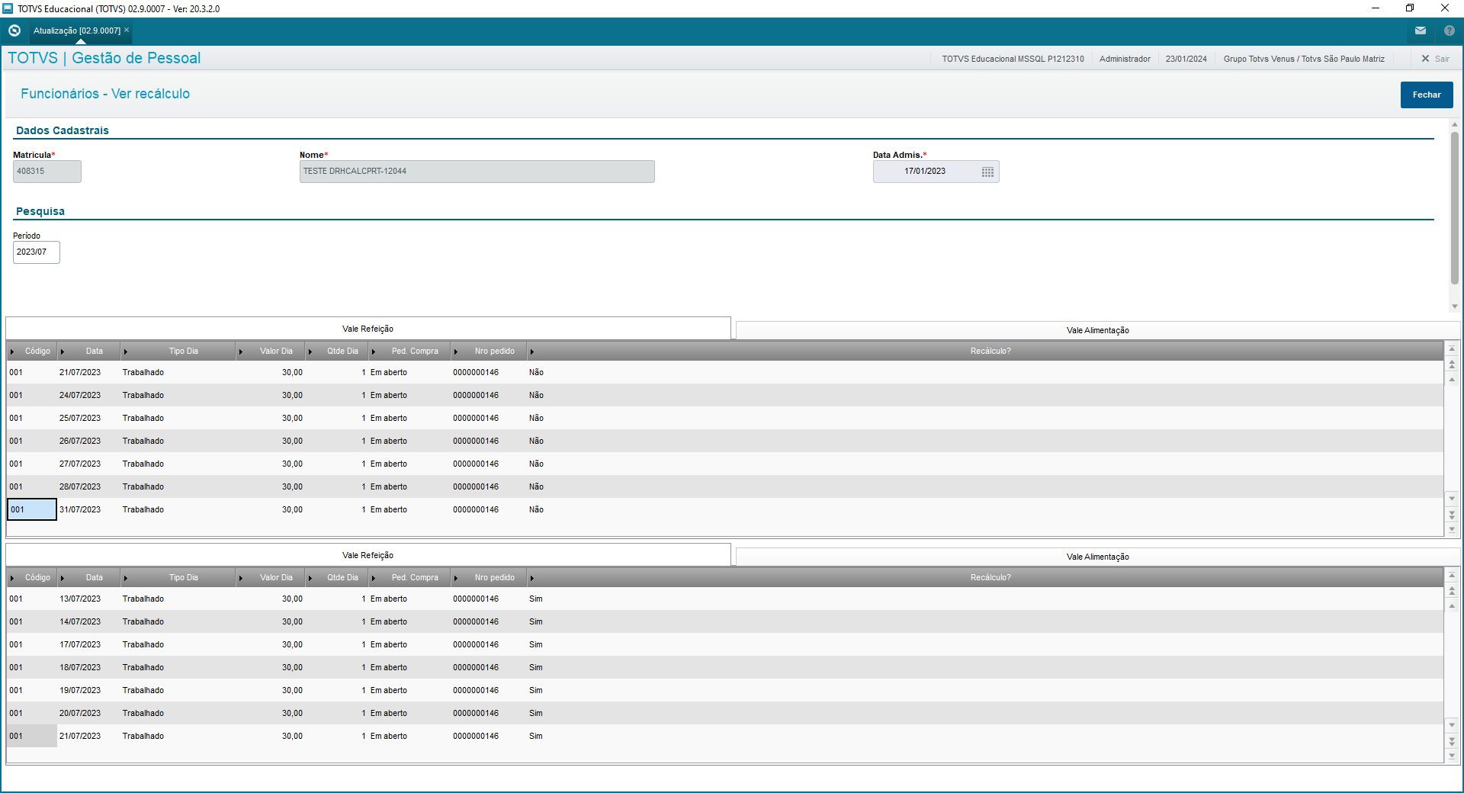This screenshot has height=793, width=1464.
Task: Select the lower Vale Refeição tab
Action: click(368, 555)
